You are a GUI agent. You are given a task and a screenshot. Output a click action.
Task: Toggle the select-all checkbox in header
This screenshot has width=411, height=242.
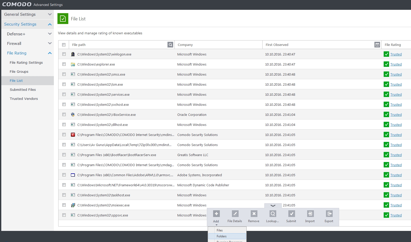tap(64, 45)
